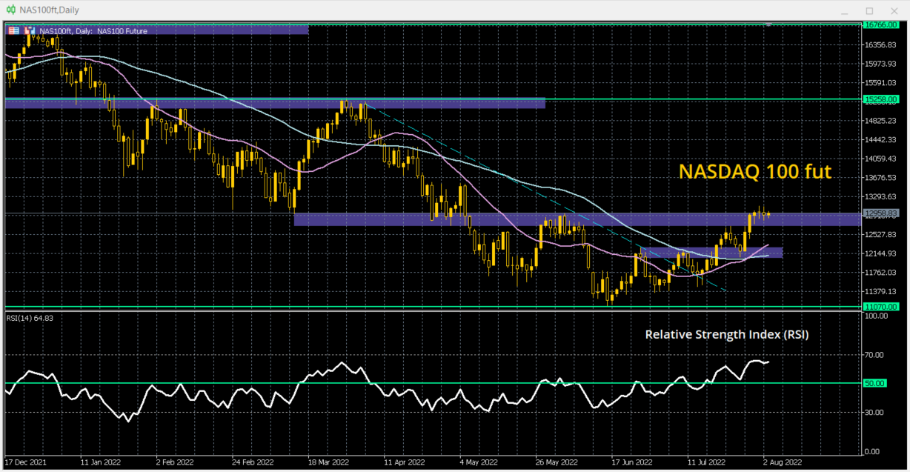
Task: Select the 15258.00 green price level label
Action: (881, 99)
